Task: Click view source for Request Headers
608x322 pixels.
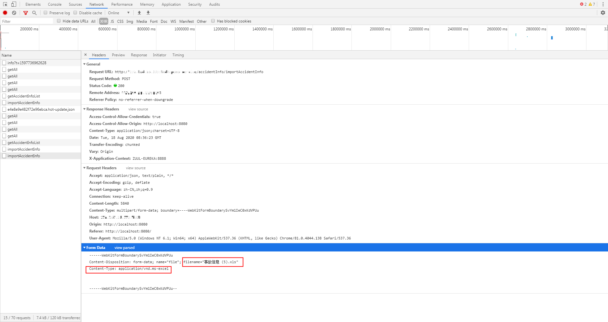Action: [x=136, y=168]
